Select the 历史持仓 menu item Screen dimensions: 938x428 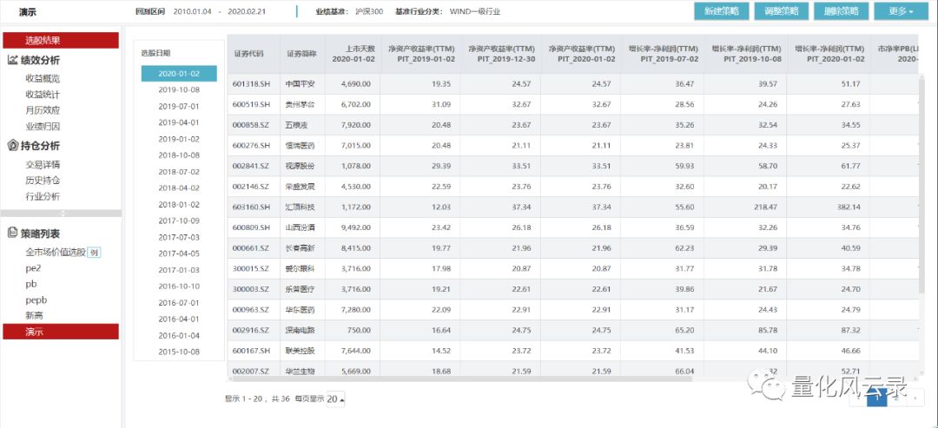pyautogui.click(x=43, y=181)
